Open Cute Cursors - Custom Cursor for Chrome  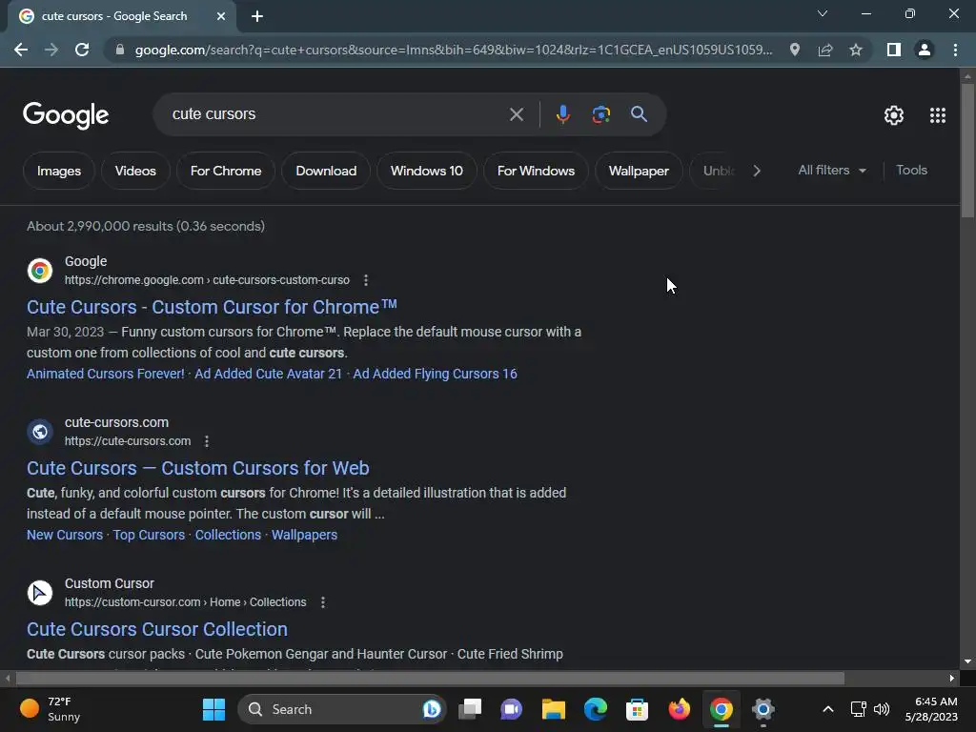click(x=212, y=307)
